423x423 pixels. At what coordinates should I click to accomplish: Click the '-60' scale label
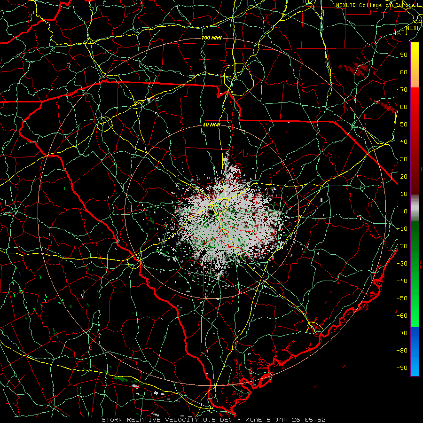tap(402, 316)
